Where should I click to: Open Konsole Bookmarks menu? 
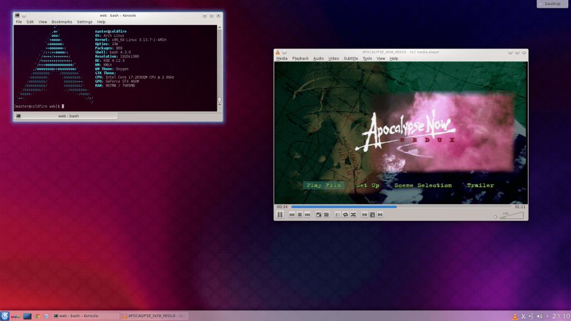tap(61, 22)
